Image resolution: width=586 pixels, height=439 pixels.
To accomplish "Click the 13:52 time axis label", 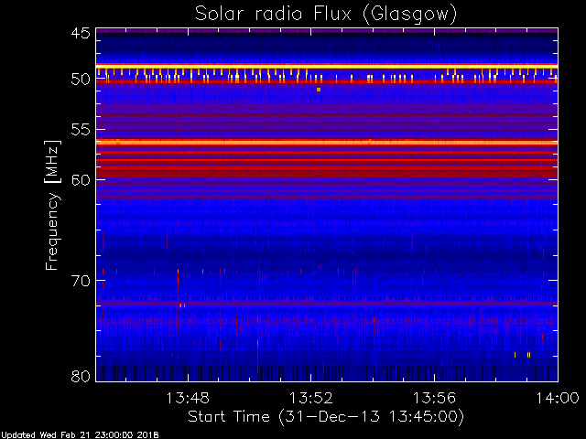I will click(x=311, y=398).
